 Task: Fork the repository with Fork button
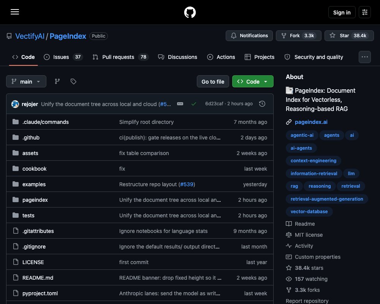[x=298, y=36]
